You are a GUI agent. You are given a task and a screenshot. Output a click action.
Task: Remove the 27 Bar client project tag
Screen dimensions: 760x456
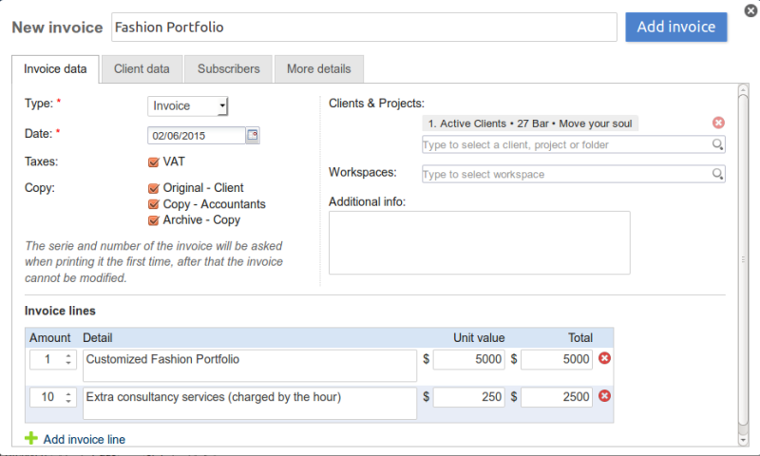tap(718, 123)
